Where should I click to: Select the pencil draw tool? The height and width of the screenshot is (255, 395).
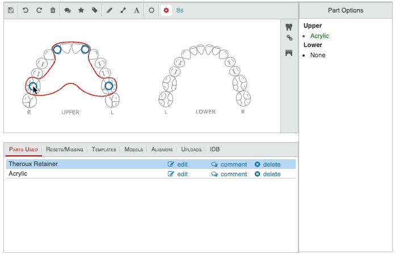[x=110, y=10]
